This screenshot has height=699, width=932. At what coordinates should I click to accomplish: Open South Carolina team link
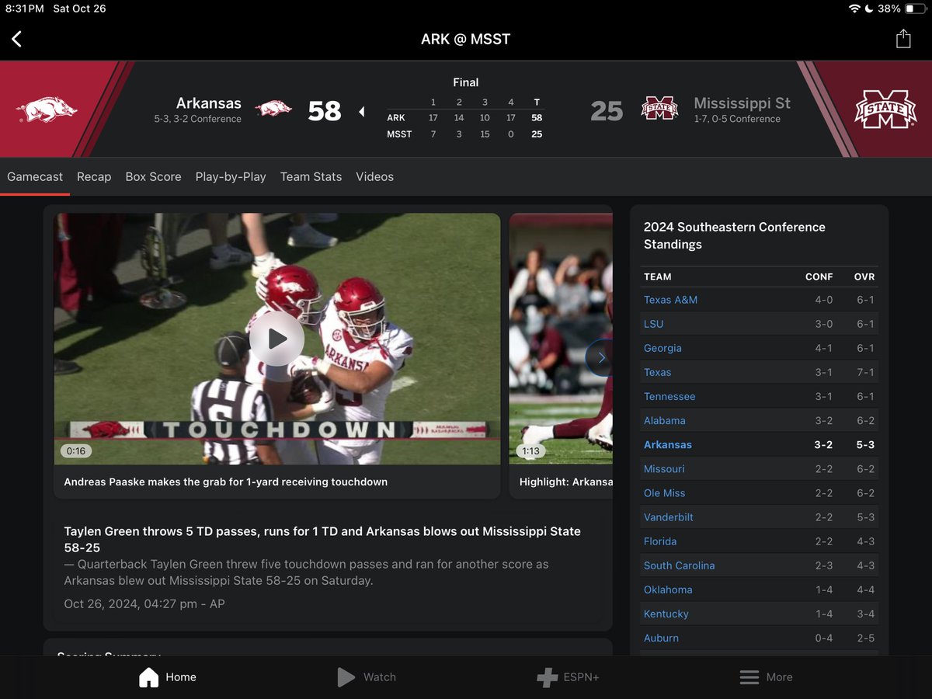(x=679, y=565)
